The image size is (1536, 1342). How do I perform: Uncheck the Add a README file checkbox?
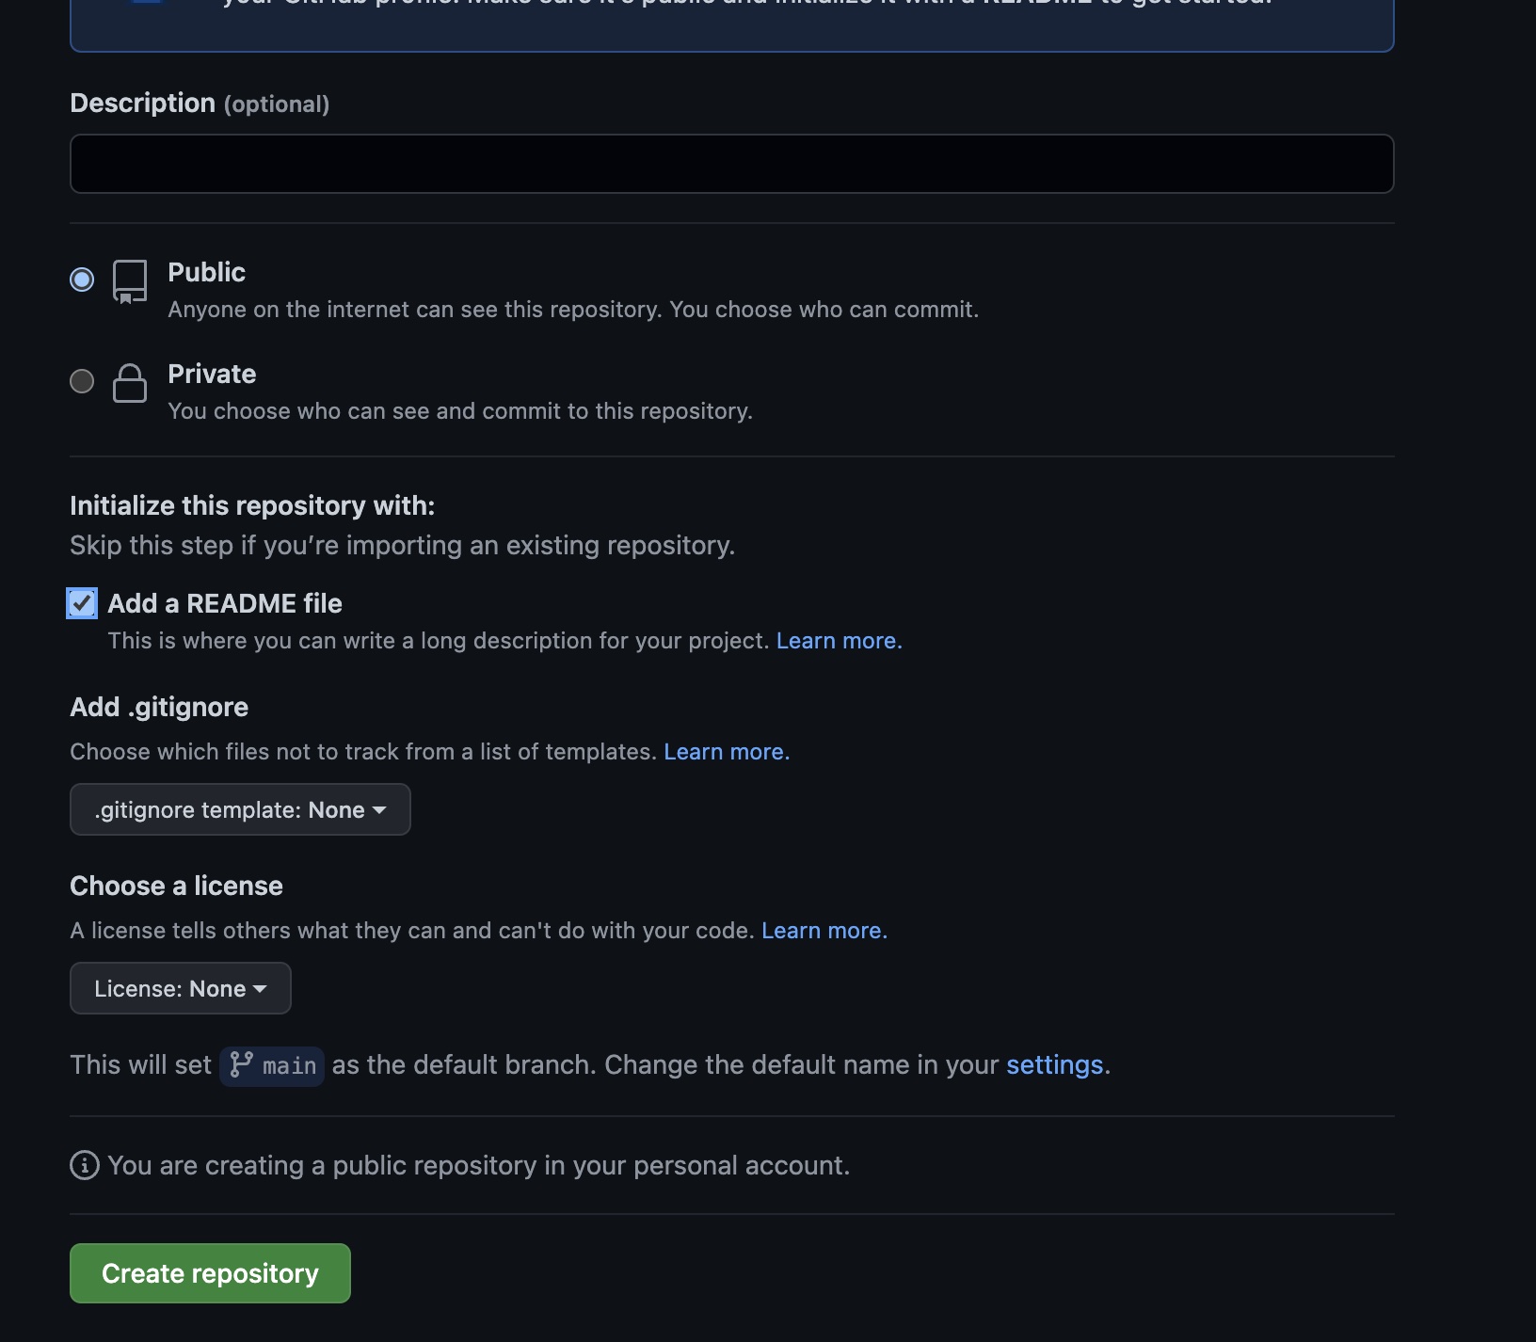tap(82, 603)
